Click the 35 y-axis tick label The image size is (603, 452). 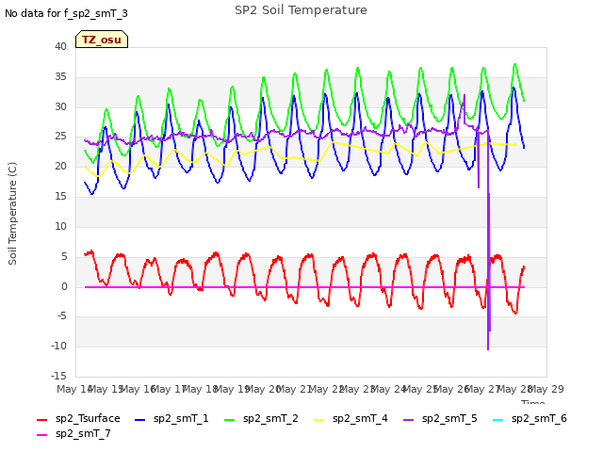tap(60, 77)
